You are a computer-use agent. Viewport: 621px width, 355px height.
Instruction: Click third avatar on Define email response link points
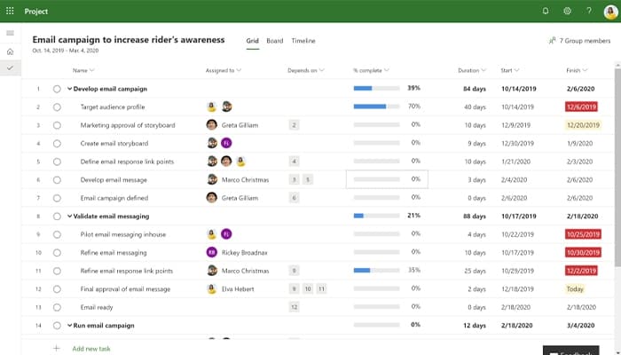(240, 162)
